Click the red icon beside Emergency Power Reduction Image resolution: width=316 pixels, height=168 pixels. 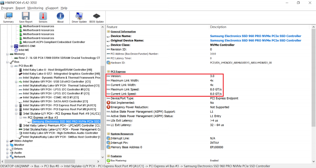[108, 107]
